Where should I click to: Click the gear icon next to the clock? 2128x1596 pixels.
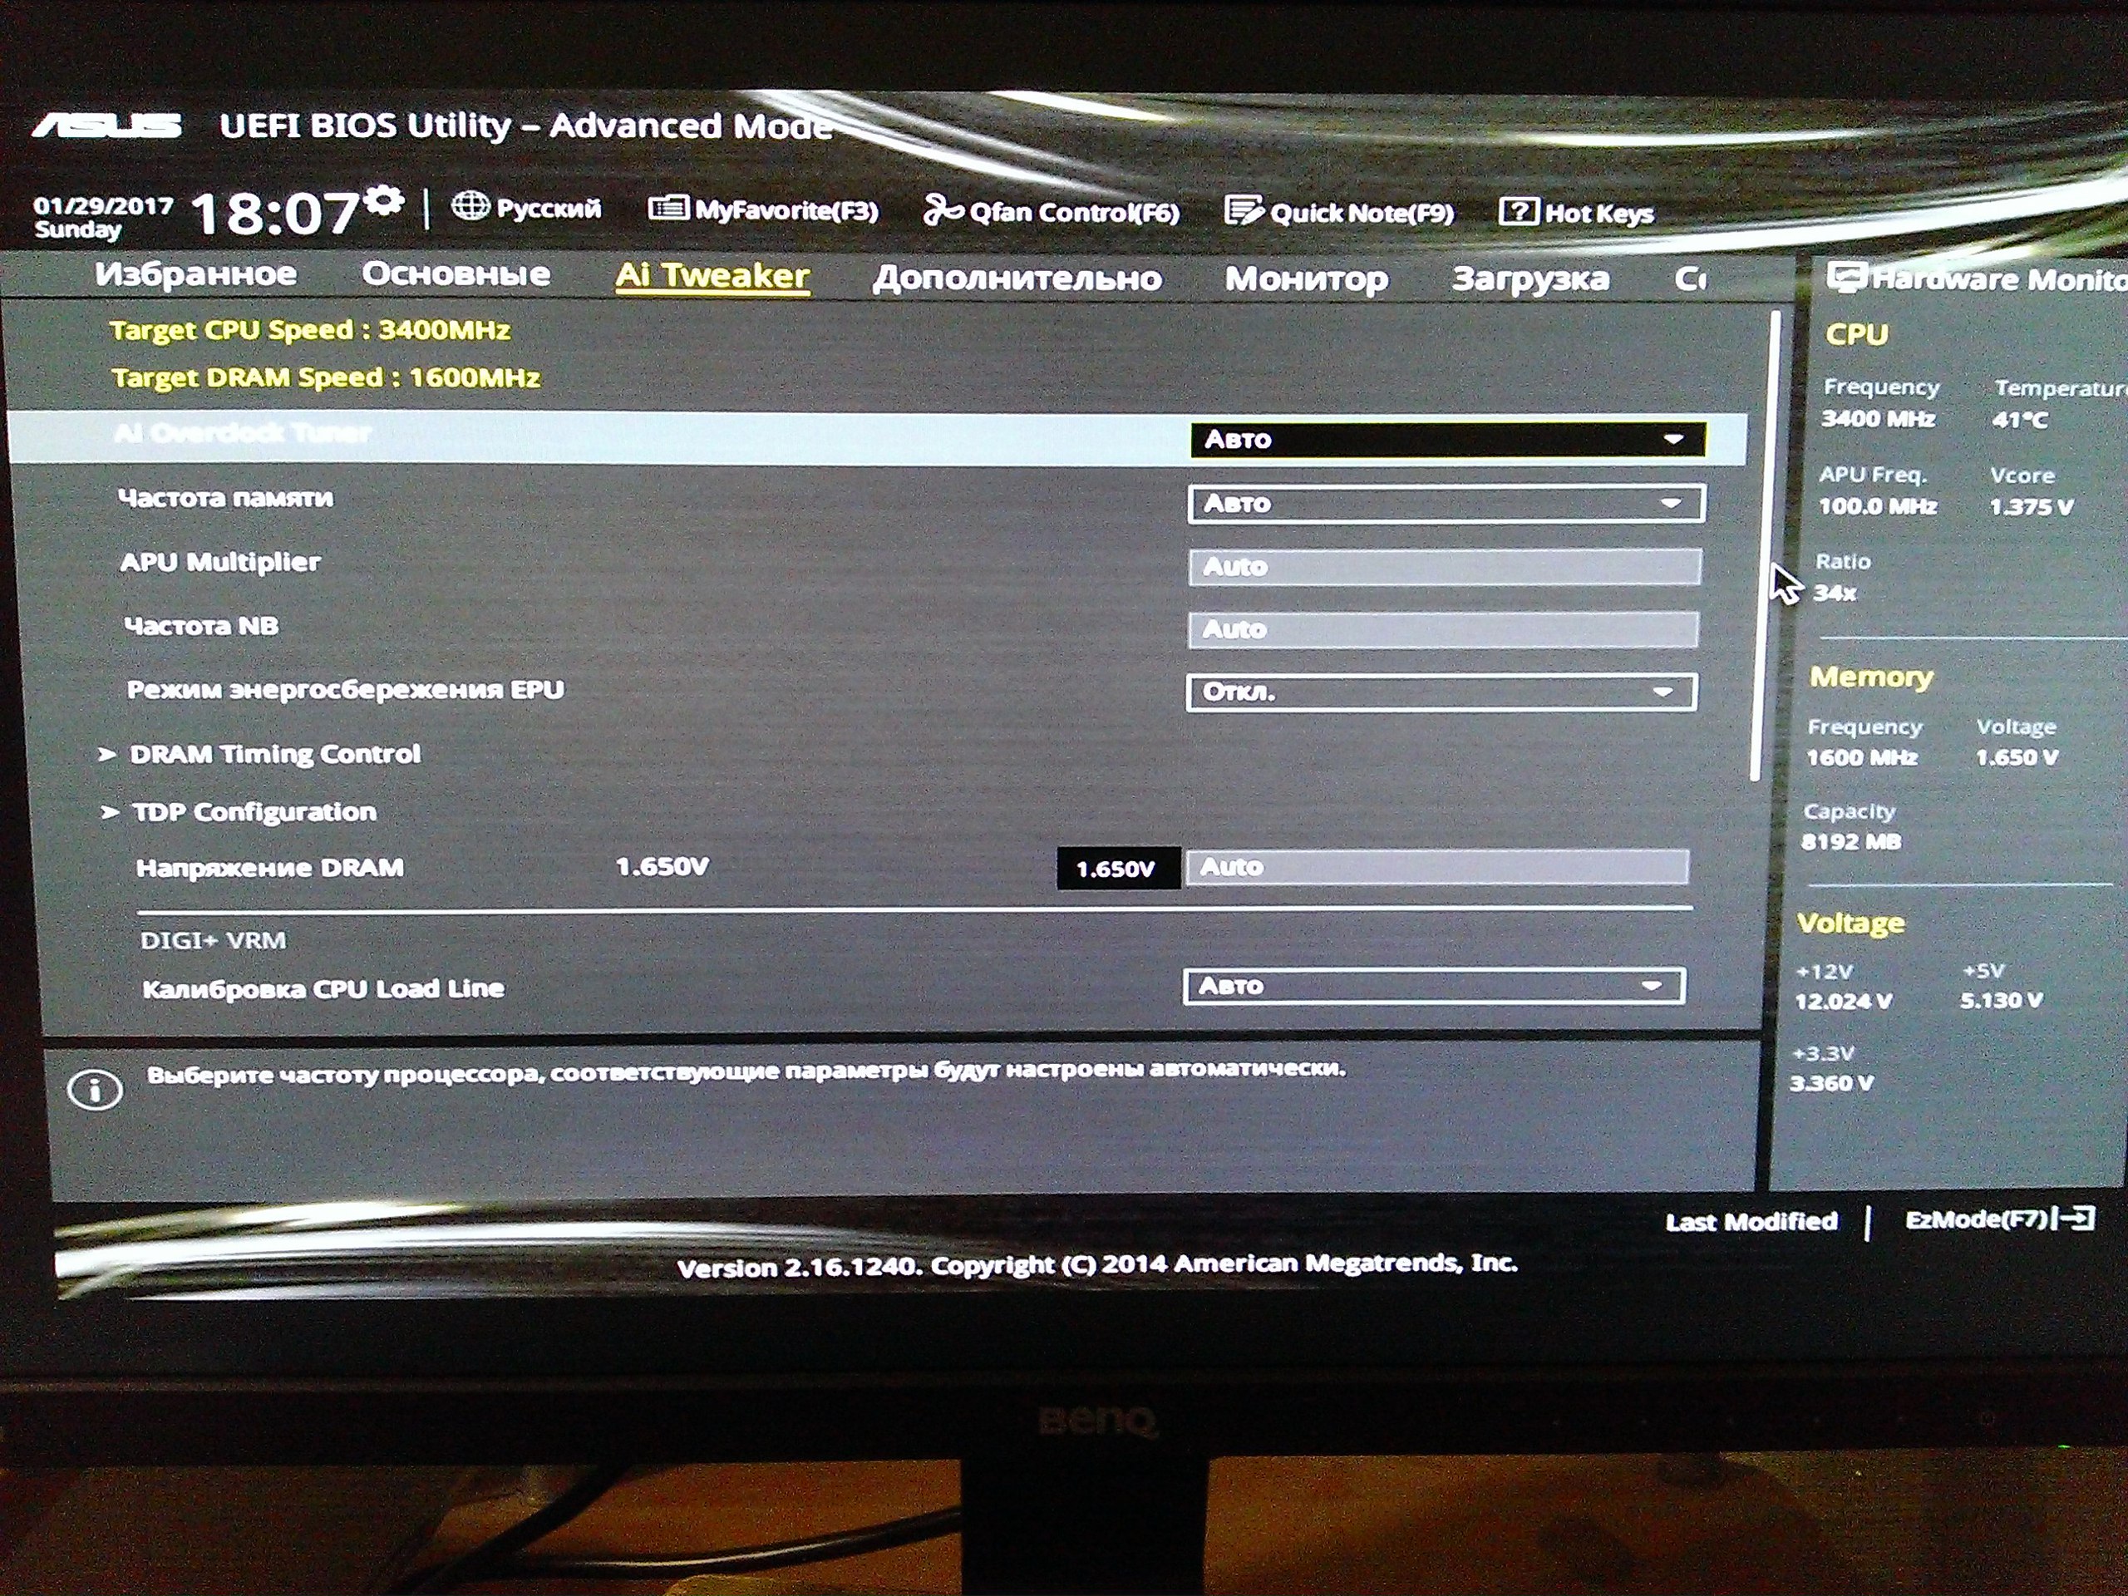385,200
